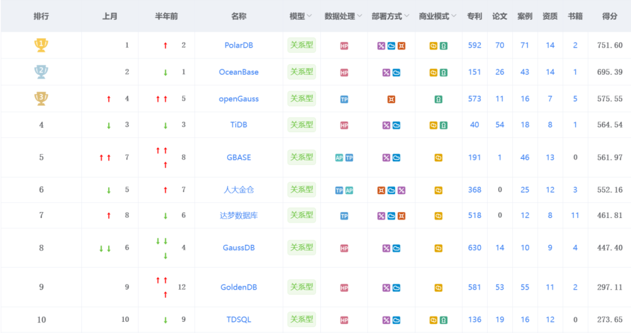Open the OceanBase database link
Screen dimensions: 631x333
(238, 72)
